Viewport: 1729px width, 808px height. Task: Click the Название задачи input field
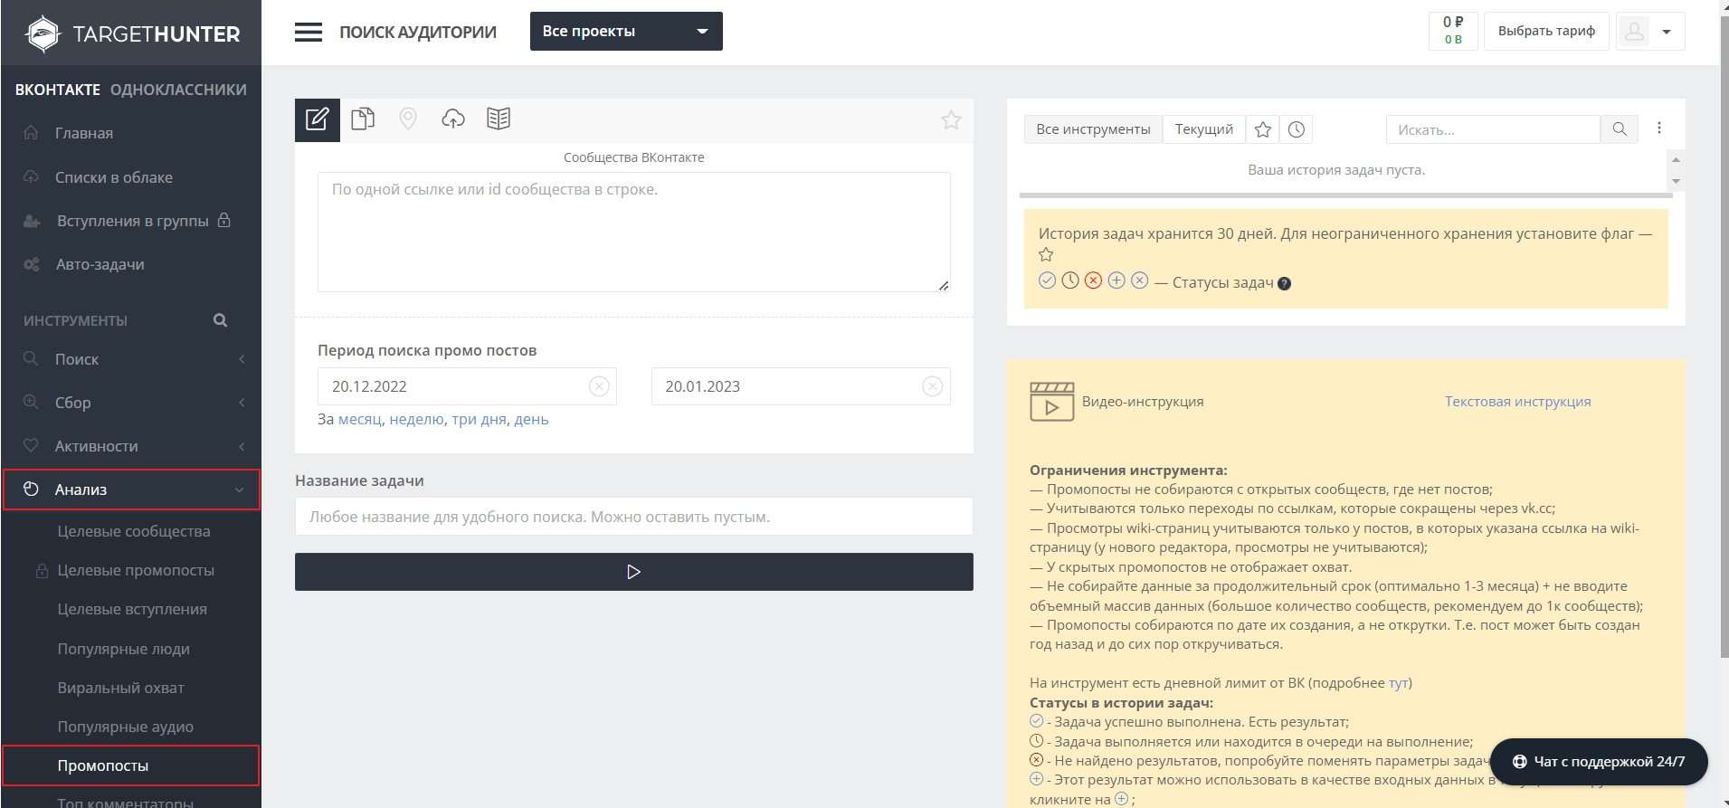634,517
